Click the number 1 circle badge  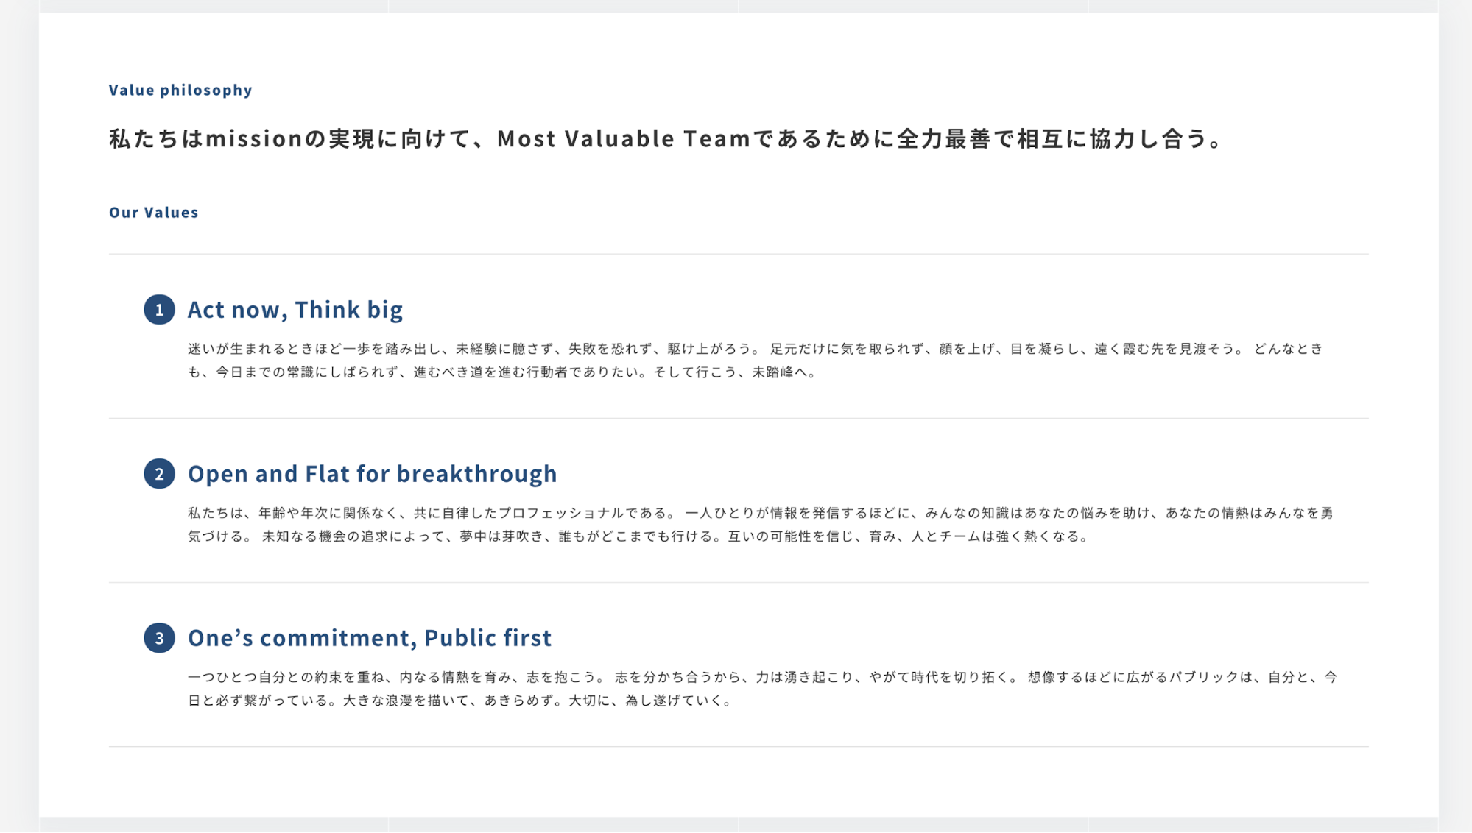[x=159, y=310]
